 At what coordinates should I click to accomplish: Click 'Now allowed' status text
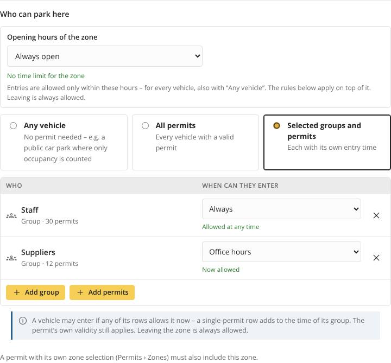point(220,270)
